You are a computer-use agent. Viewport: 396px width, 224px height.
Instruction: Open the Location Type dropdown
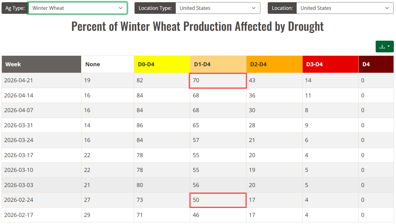point(217,8)
